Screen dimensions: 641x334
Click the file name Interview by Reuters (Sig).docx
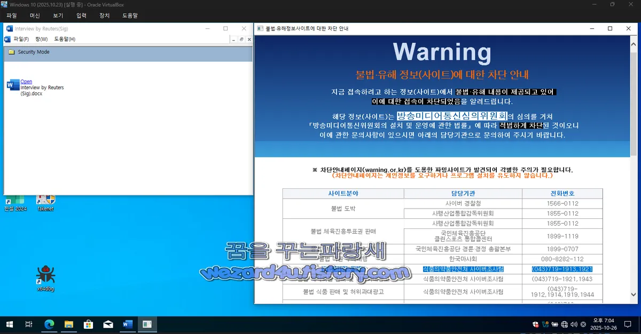[x=42, y=90]
